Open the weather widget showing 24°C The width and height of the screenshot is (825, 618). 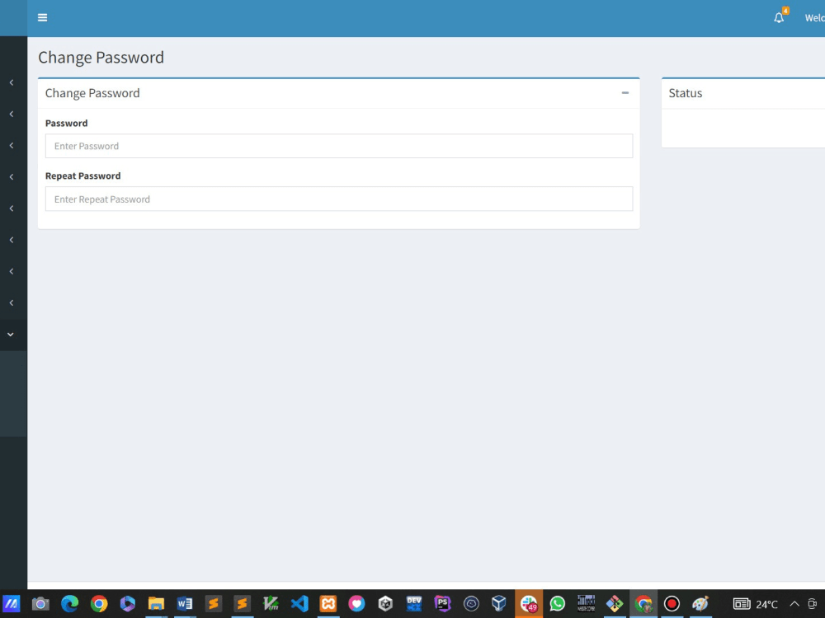756,604
